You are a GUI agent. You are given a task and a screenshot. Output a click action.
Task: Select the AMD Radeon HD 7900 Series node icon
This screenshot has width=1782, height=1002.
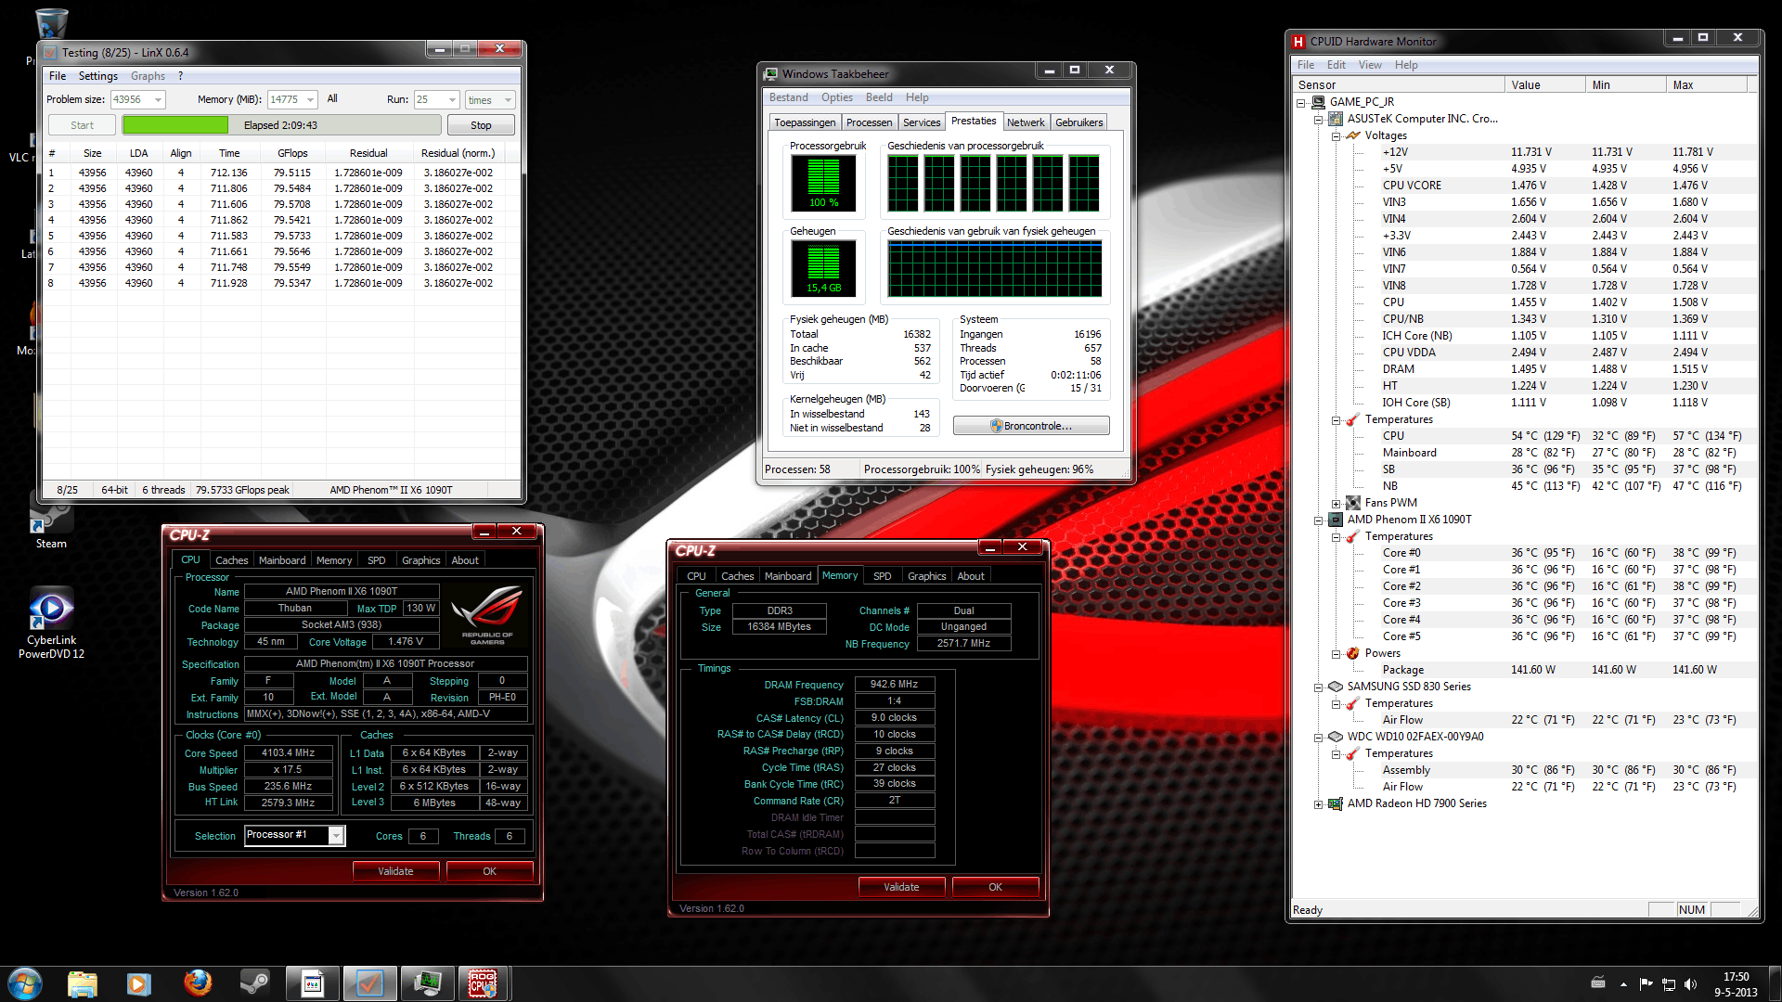click(1335, 803)
